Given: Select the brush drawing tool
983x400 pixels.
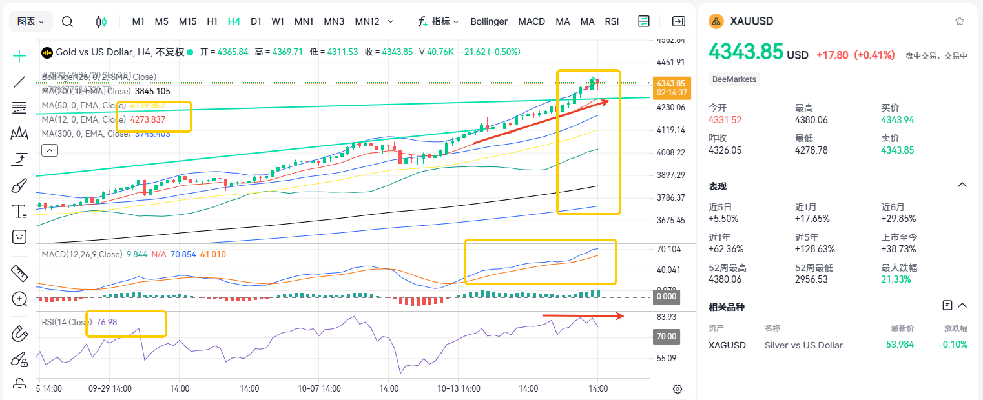Looking at the screenshot, I should pos(19,186).
